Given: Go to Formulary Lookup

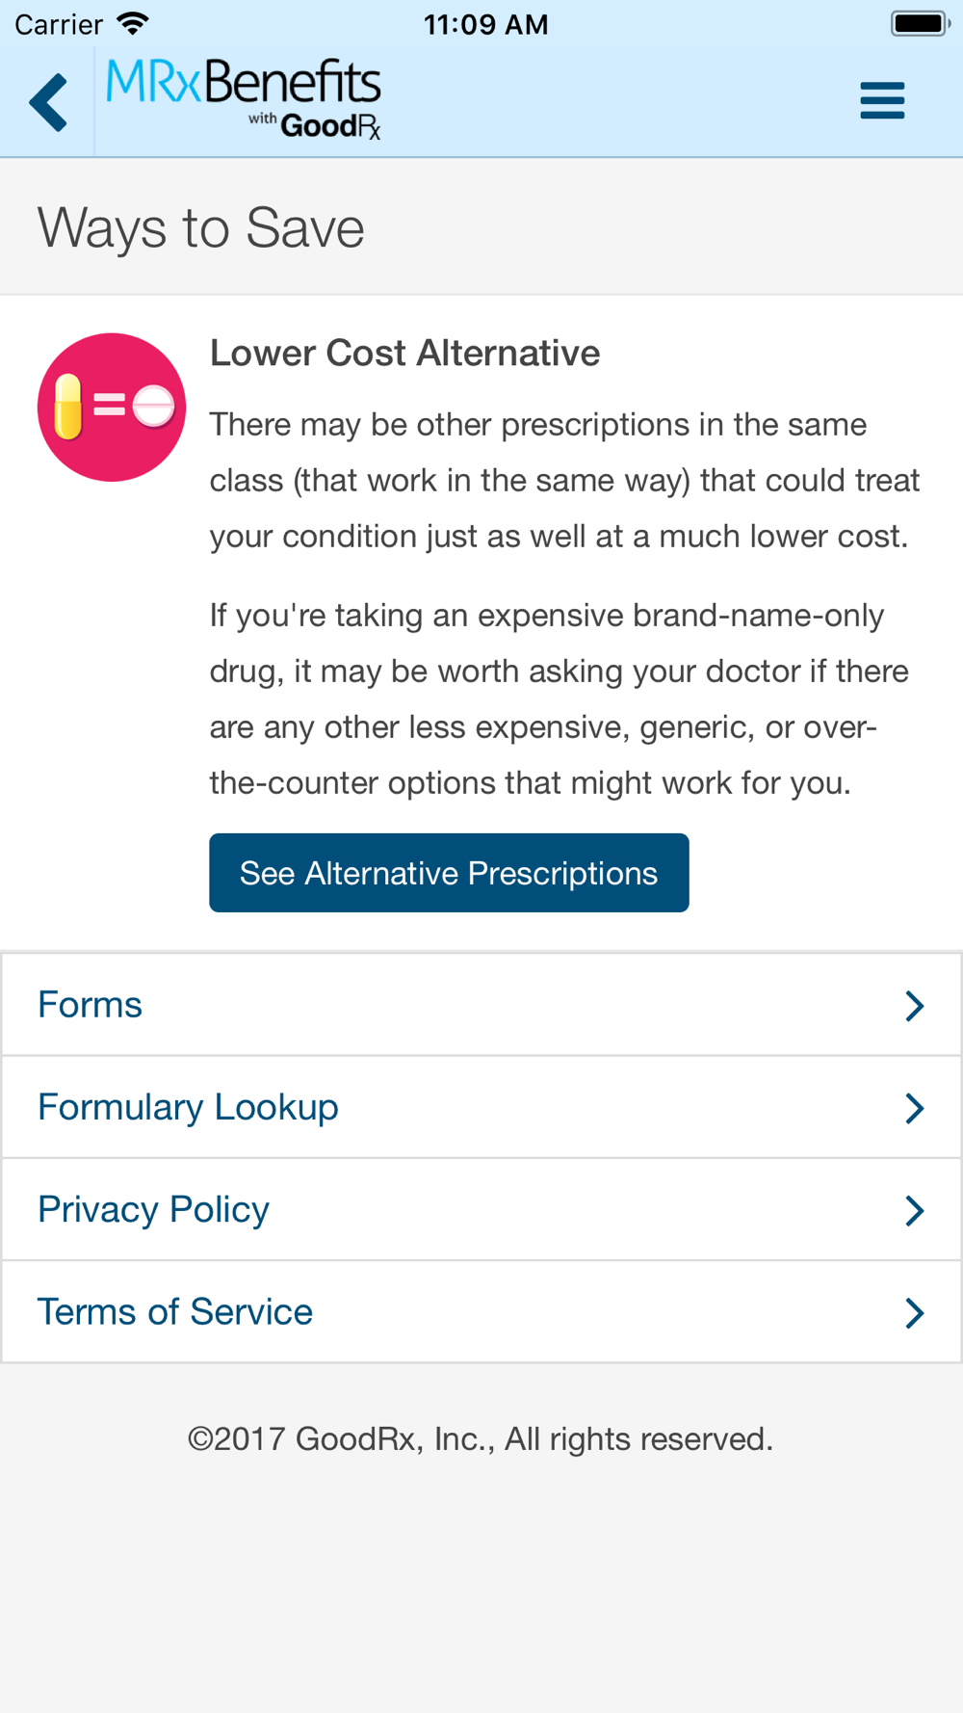Looking at the screenshot, I should pos(189,1107).
